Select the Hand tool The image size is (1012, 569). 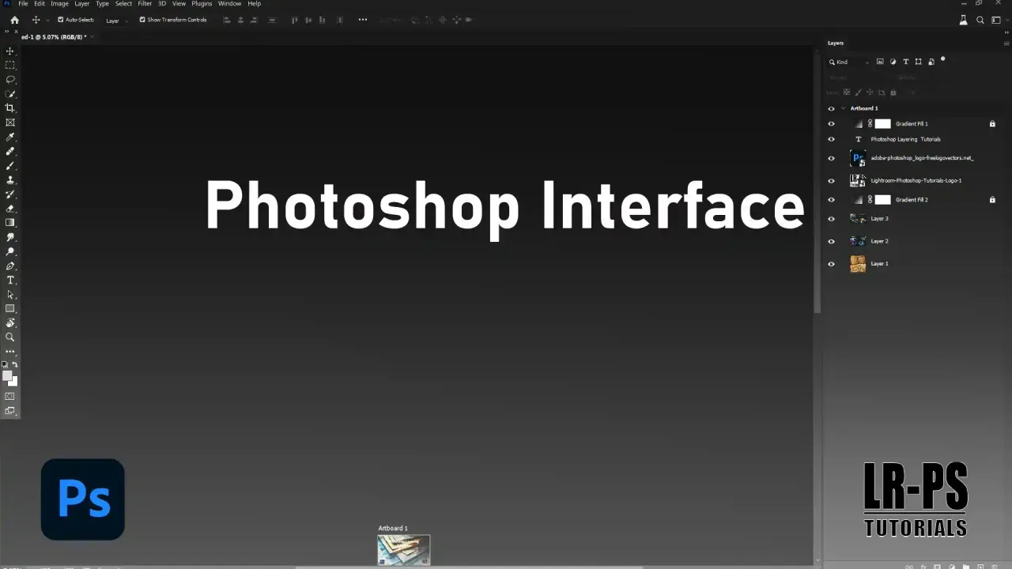10,323
